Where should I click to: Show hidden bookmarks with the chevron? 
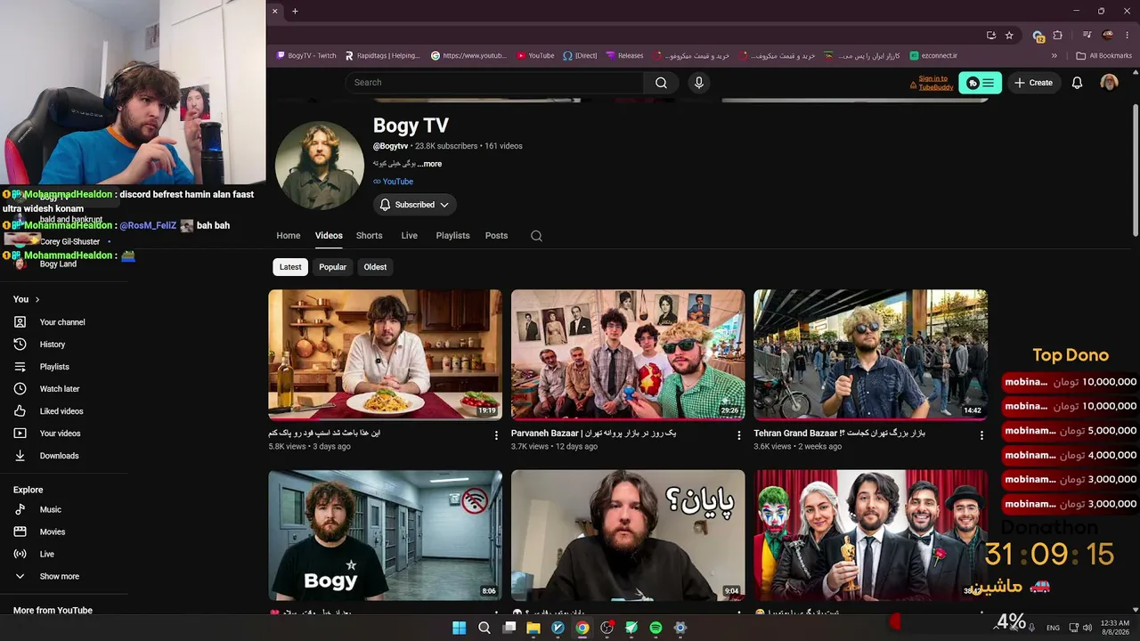coord(1054,55)
